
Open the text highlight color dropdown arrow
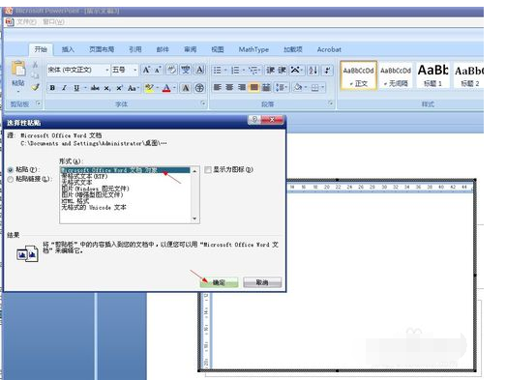157,88
